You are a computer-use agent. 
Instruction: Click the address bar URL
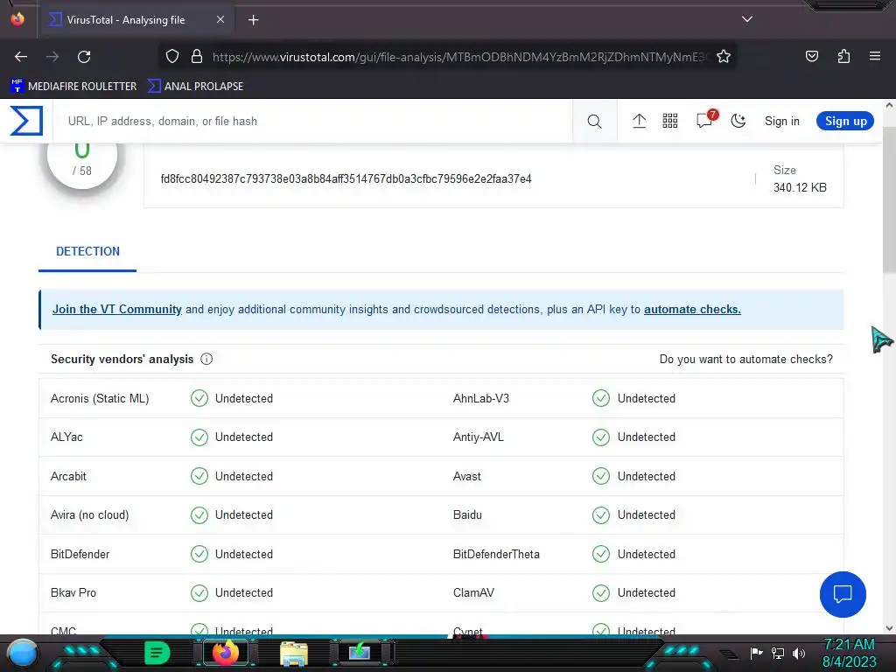click(x=460, y=57)
